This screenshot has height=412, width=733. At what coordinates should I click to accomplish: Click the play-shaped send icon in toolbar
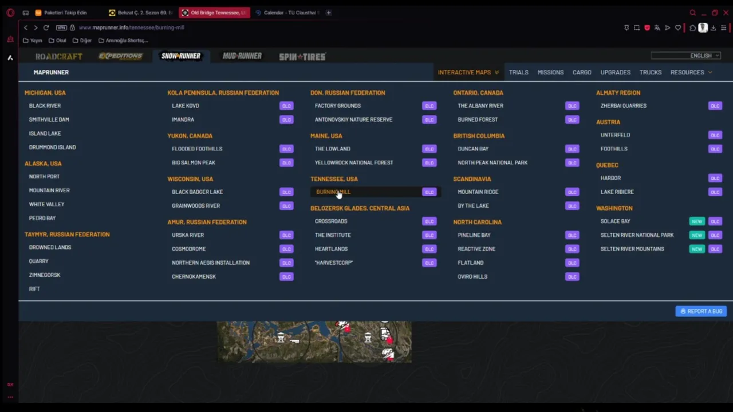point(668,27)
